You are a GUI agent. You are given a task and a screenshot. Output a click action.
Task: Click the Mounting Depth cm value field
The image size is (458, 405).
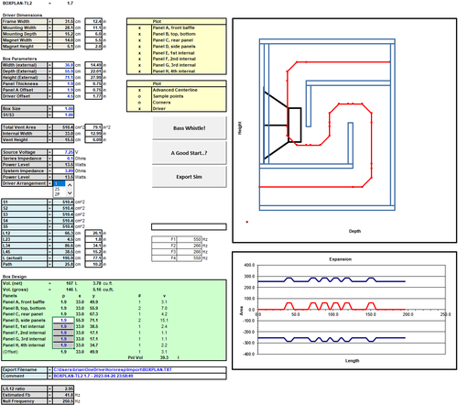tap(63, 34)
